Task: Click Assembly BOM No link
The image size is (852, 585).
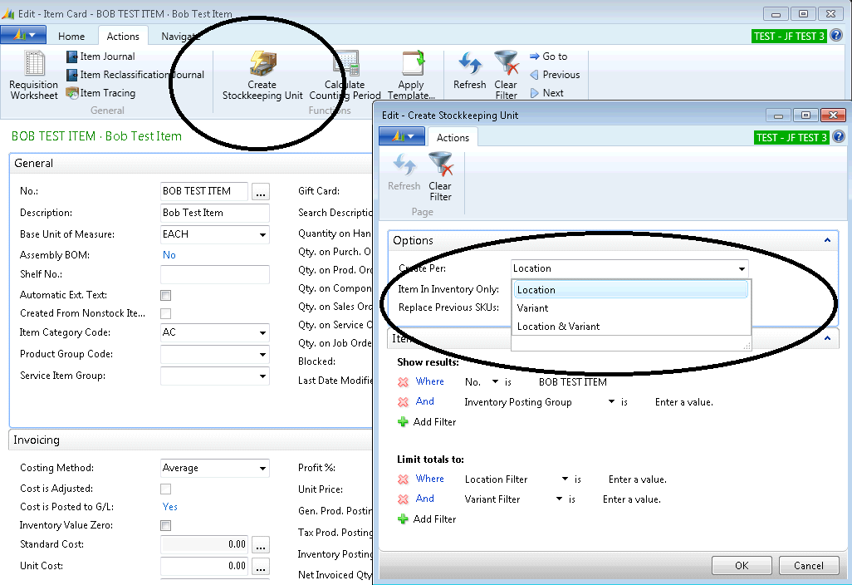Action: (x=169, y=255)
